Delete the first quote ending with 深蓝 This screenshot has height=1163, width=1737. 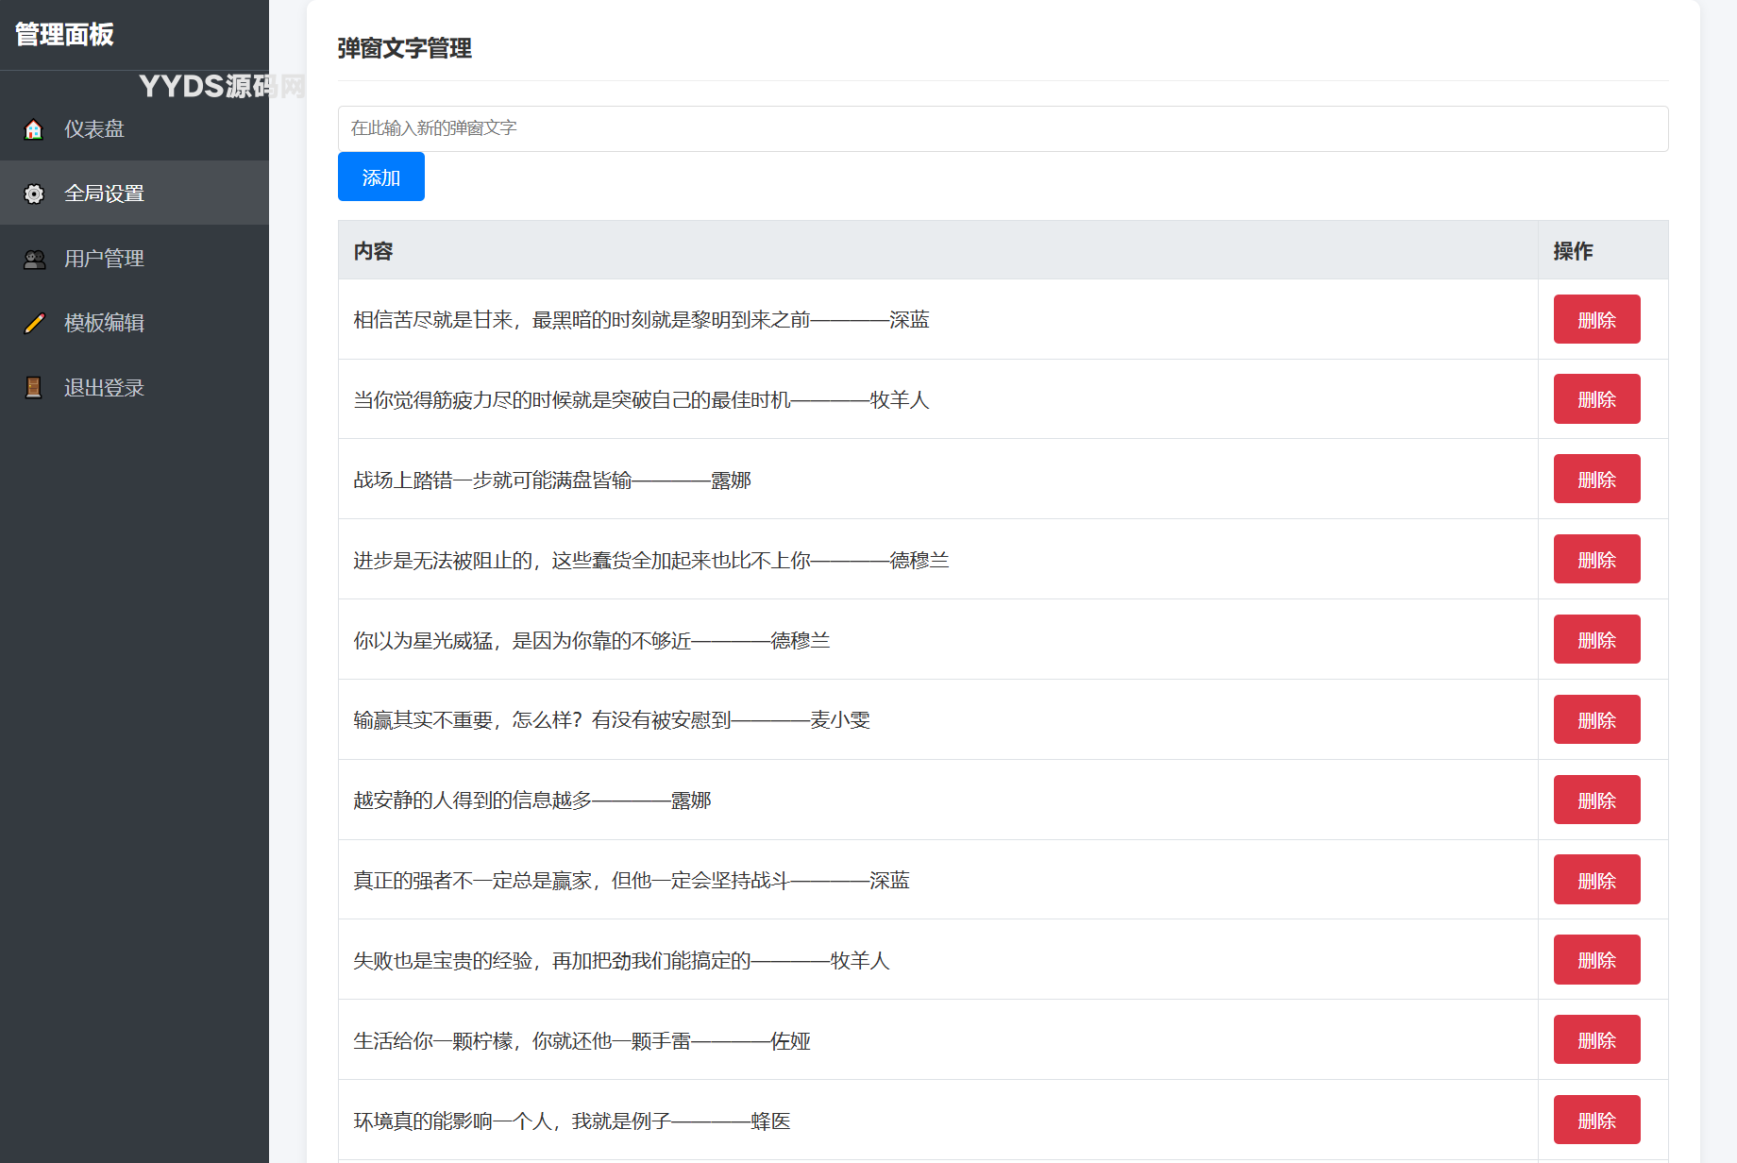[1596, 320]
